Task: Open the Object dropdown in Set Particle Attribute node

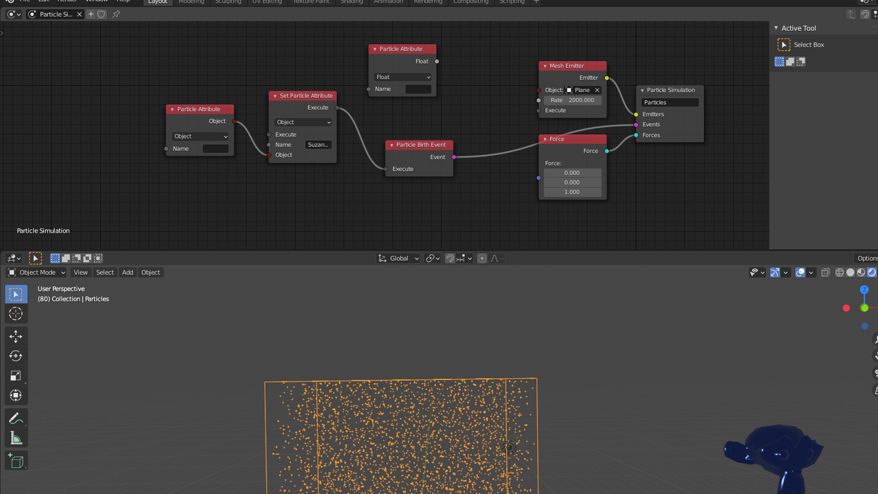Action: click(302, 121)
